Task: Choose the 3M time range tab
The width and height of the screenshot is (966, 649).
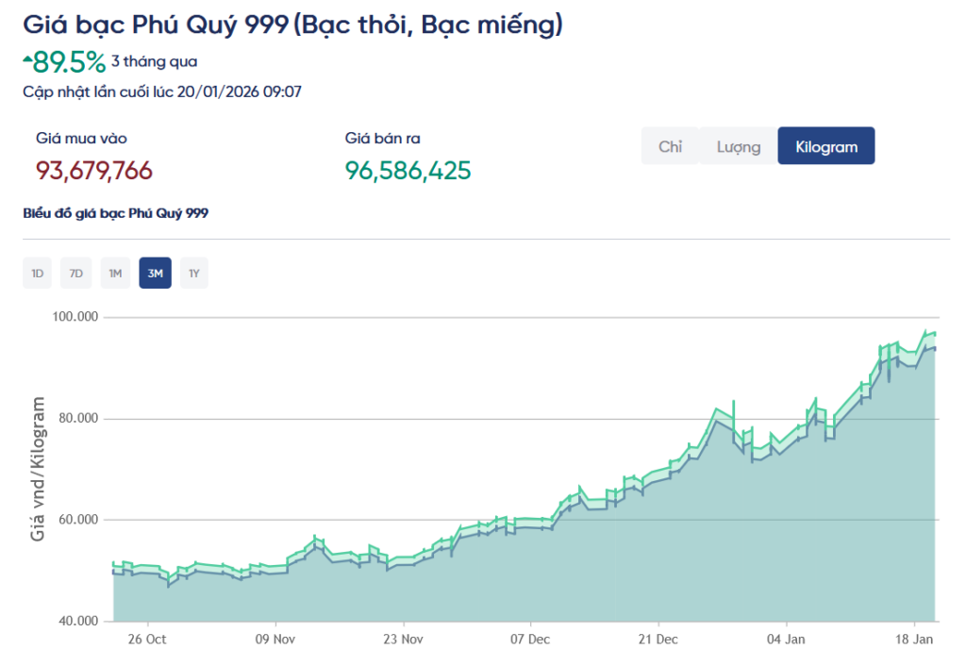Action: click(155, 274)
